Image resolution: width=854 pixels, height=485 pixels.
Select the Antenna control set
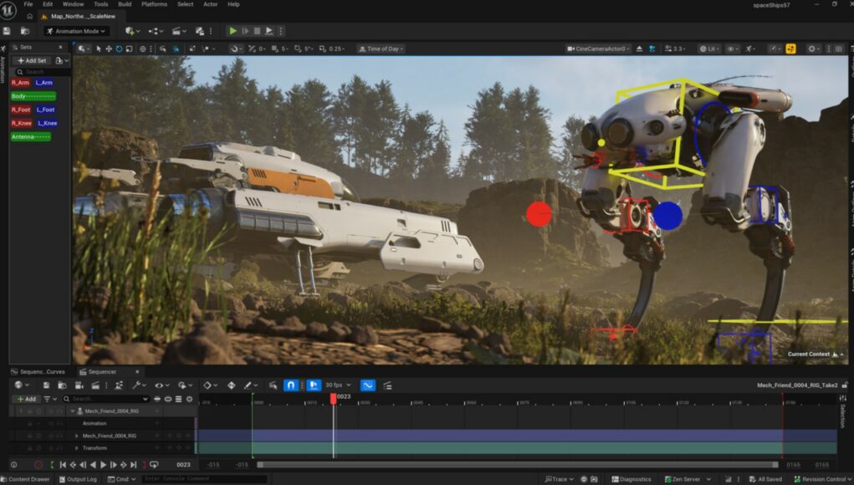[30, 136]
